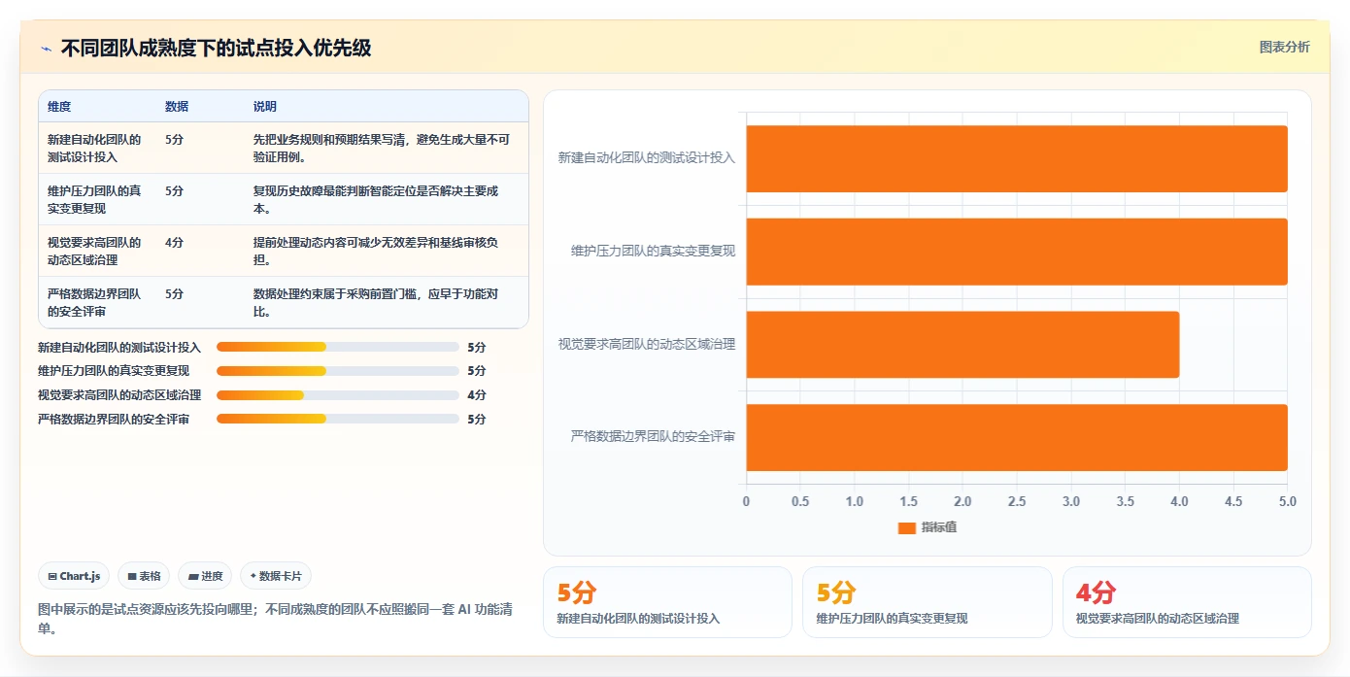The width and height of the screenshot is (1350, 677).
Task: Click the 指标值 legend color swatch
Action: tap(906, 527)
